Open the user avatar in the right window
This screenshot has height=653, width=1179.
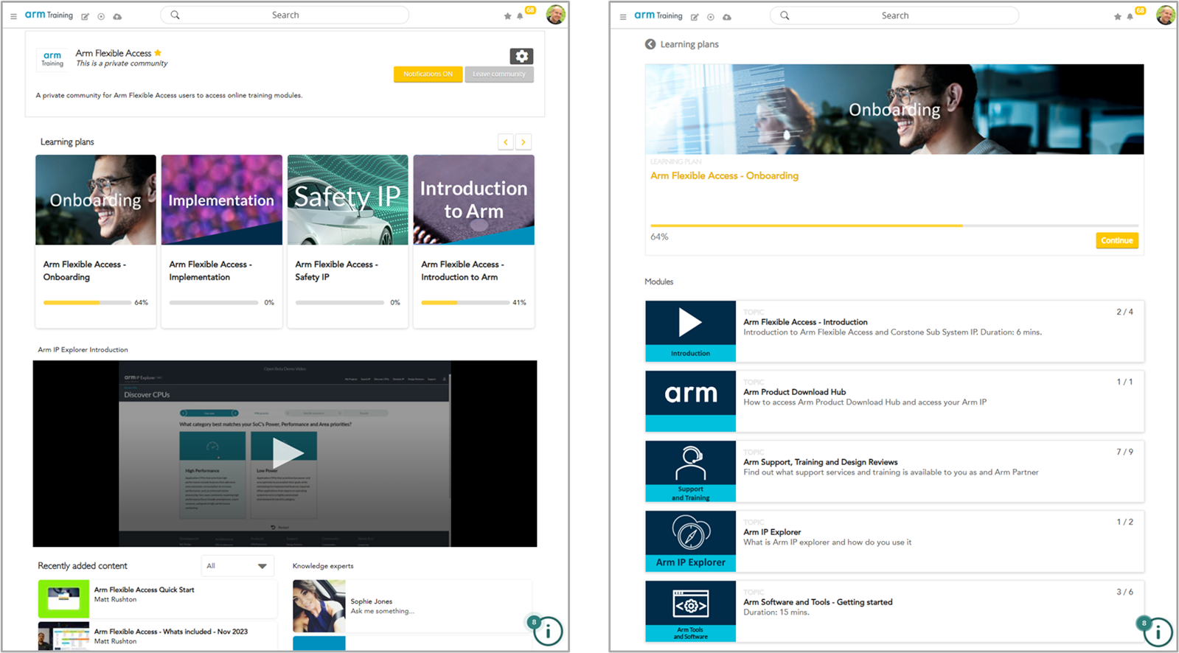(1166, 15)
